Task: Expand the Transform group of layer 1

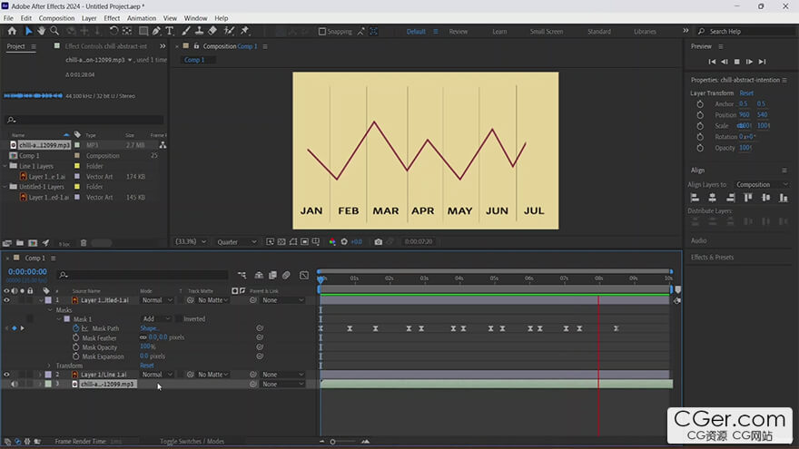Action: [x=49, y=366]
